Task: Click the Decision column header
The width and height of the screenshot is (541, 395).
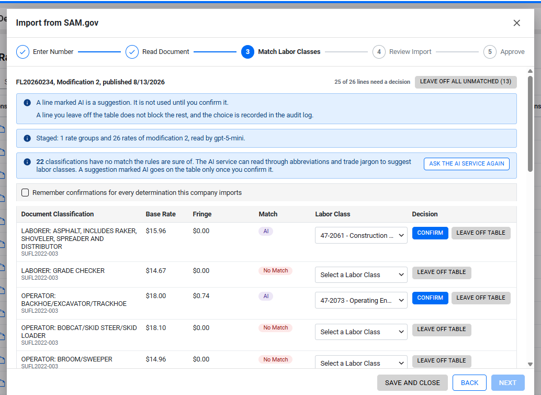Action: (x=424, y=214)
